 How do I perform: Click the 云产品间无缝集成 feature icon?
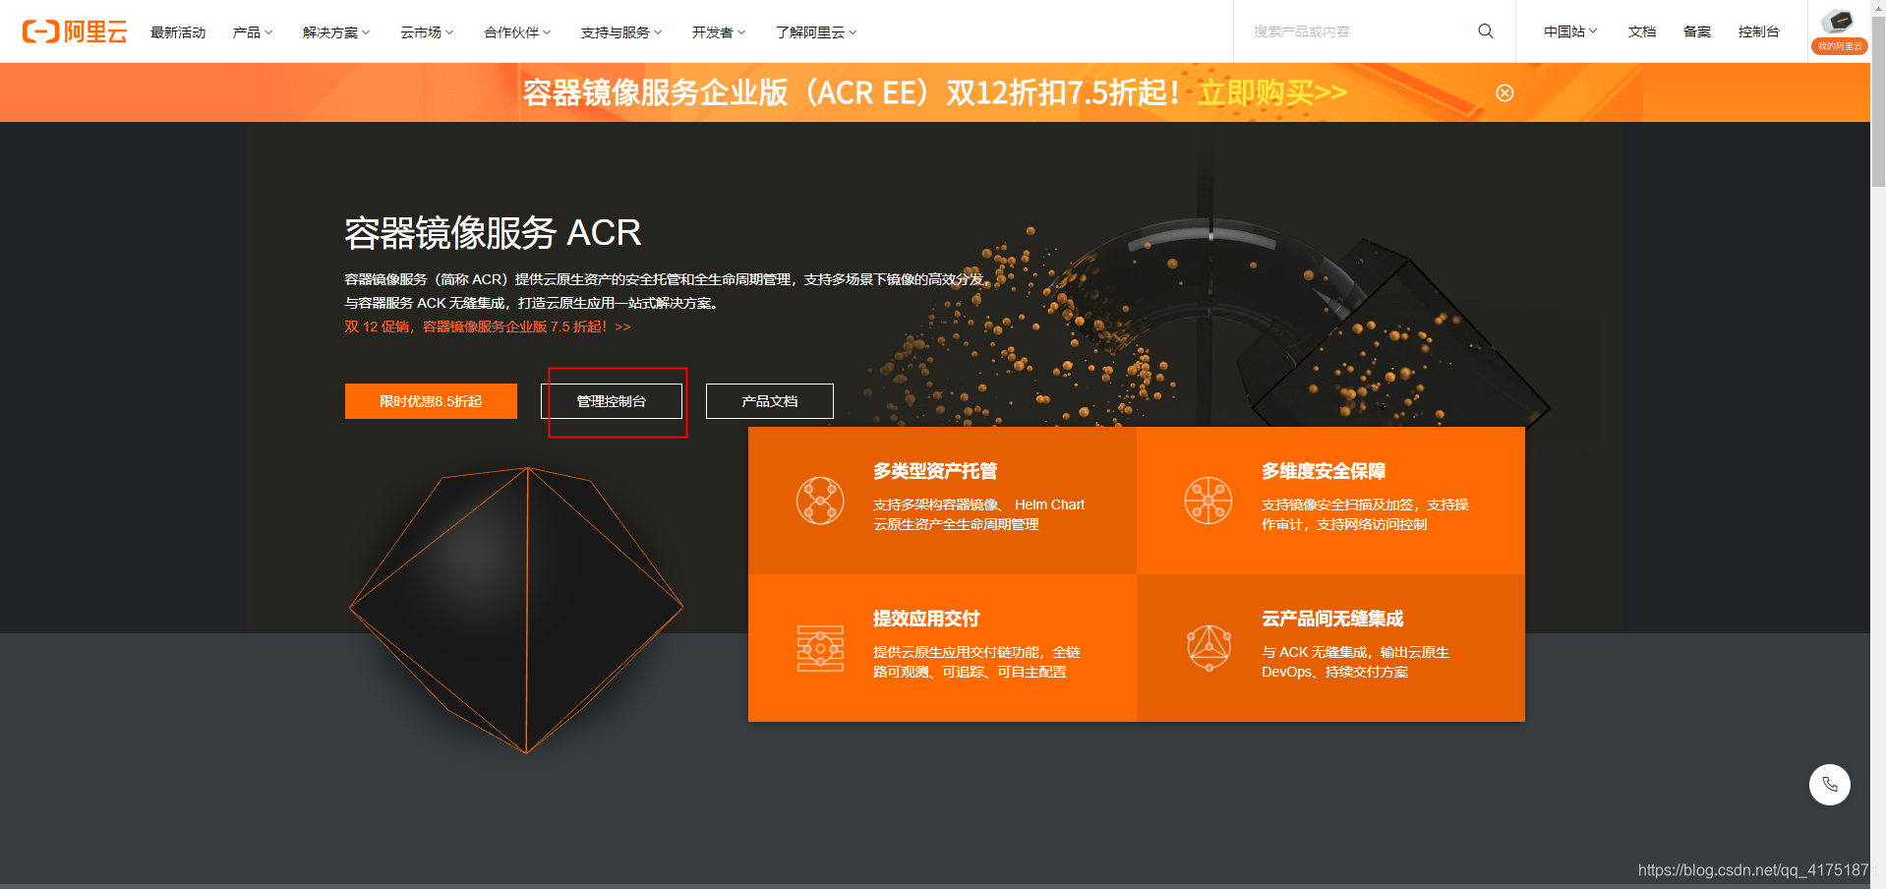click(x=1208, y=648)
